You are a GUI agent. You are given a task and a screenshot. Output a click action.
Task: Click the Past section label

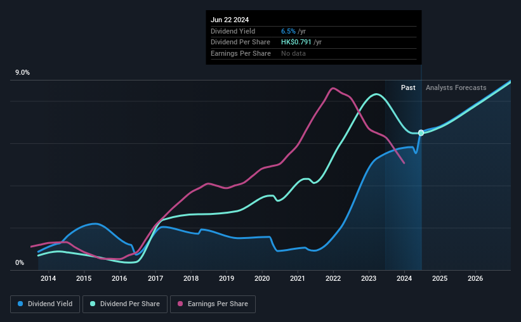click(x=408, y=87)
